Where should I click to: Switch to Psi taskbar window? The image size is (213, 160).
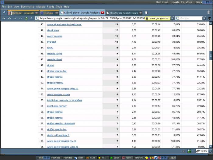[x=103, y=158]
